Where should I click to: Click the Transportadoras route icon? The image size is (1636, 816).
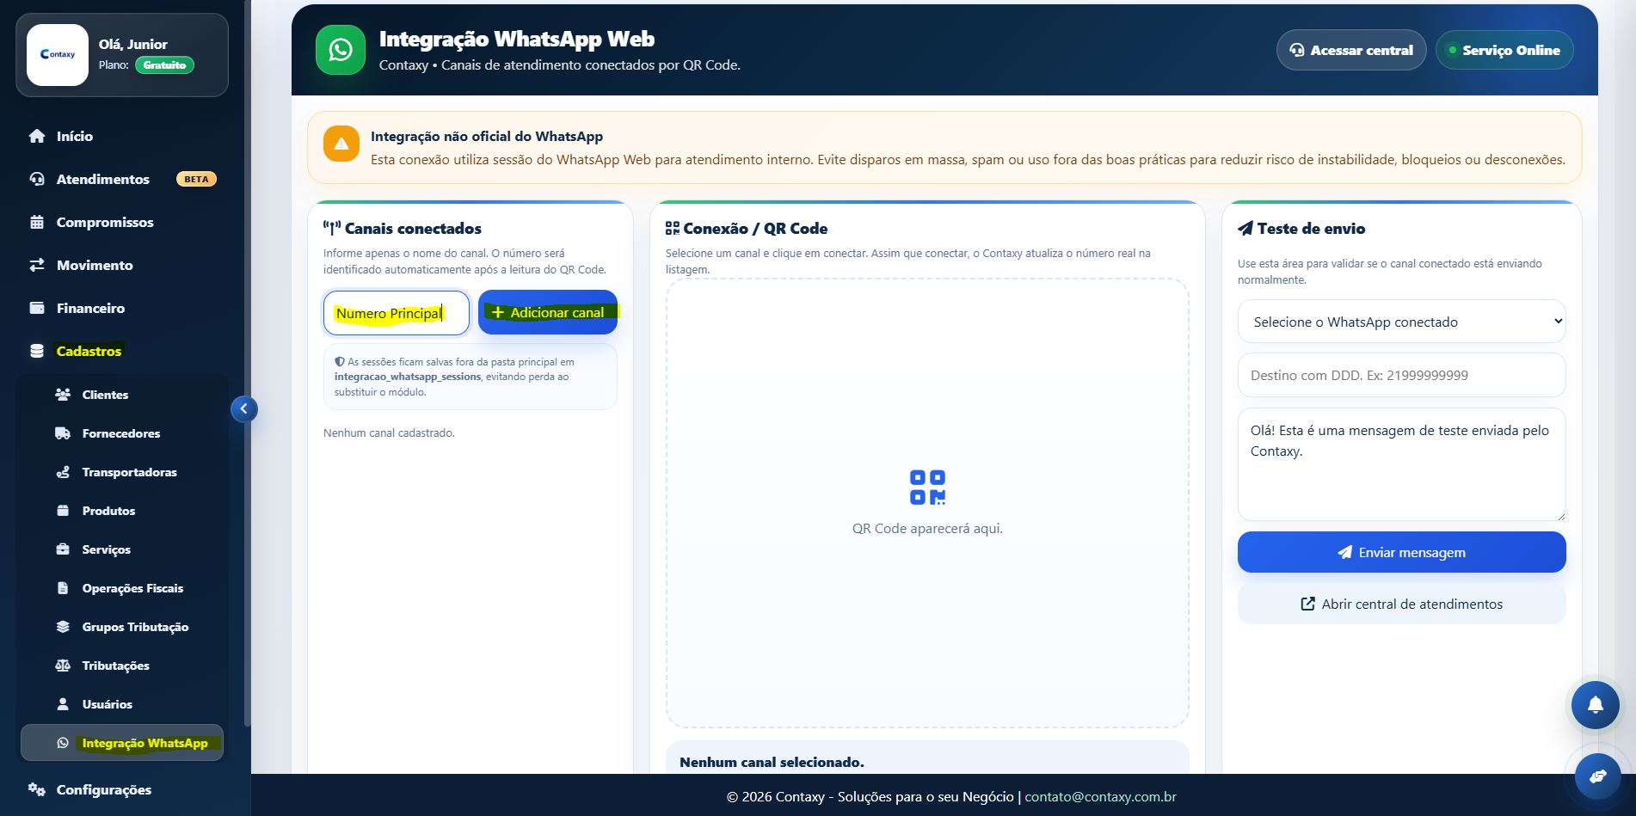tap(63, 472)
